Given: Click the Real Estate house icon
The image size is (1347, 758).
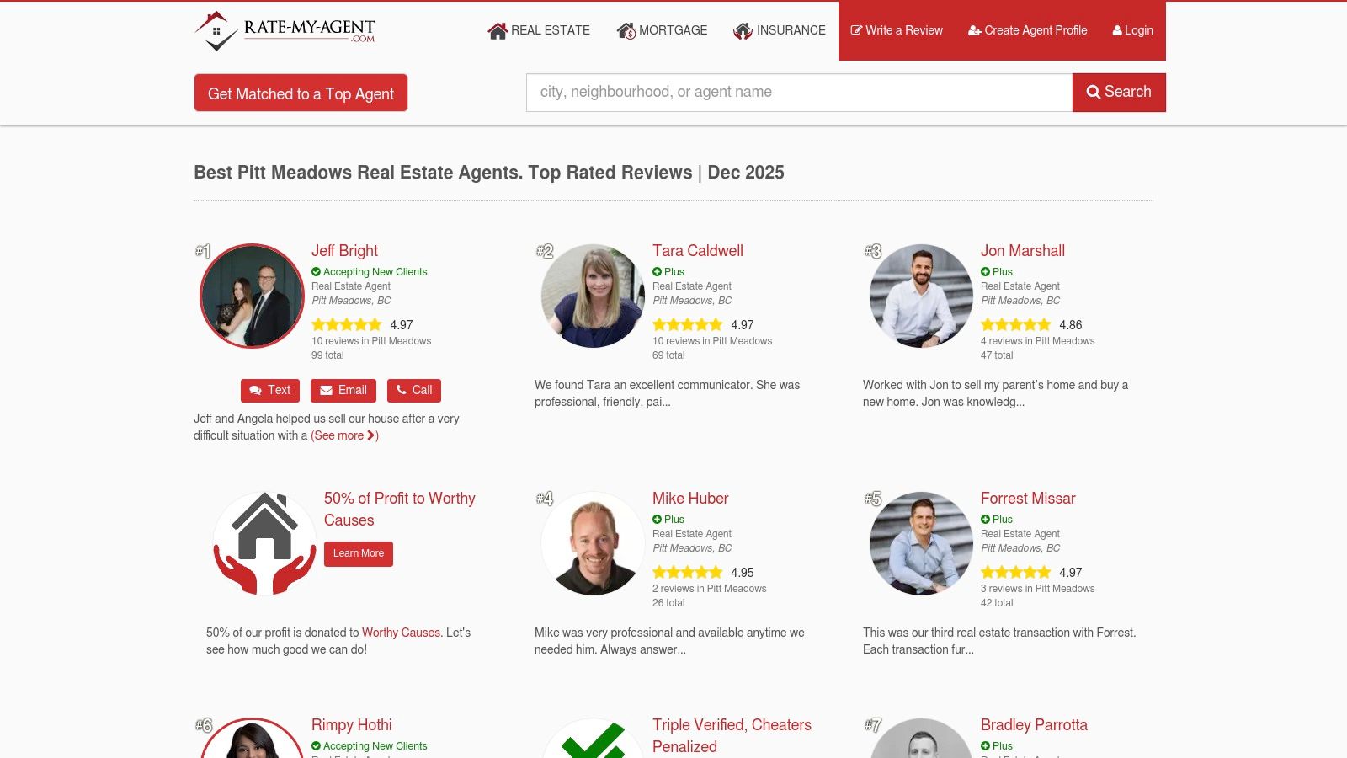Looking at the screenshot, I should click(497, 30).
